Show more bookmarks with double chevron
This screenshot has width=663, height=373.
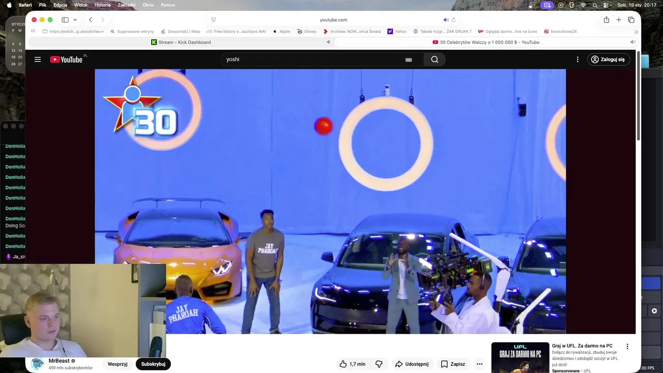tap(636, 32)
